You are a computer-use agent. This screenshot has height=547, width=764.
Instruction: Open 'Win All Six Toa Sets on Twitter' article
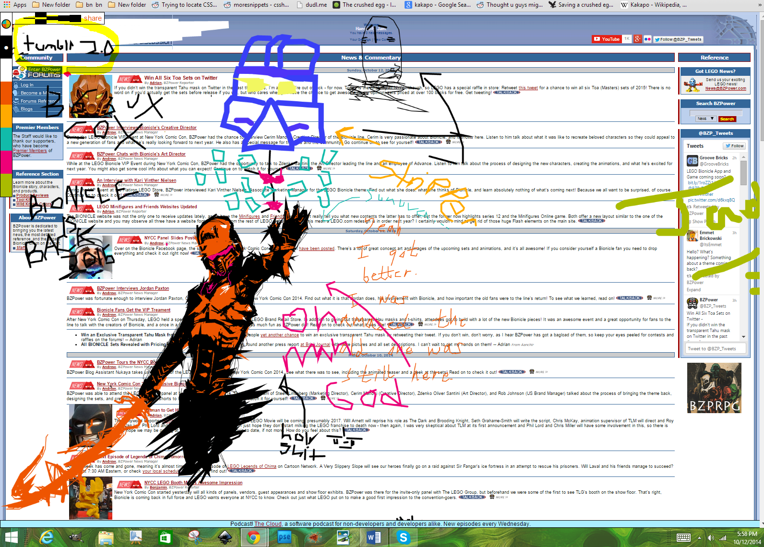[181, 78]
